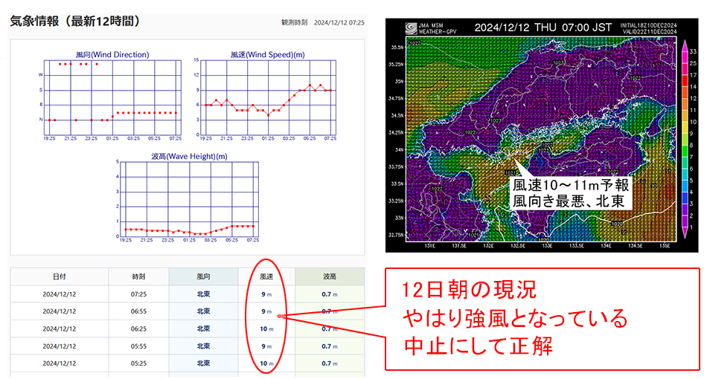
Task: Click 北東 in the 06:55 row
Action: click(203, 311)
